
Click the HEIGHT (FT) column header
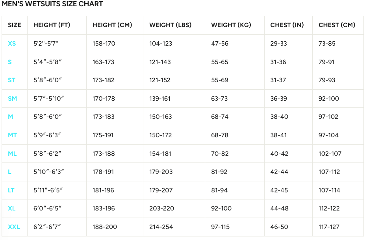52,25
